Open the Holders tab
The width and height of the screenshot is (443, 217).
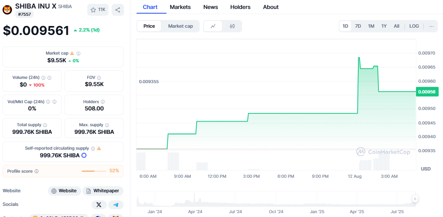(240, 7)
